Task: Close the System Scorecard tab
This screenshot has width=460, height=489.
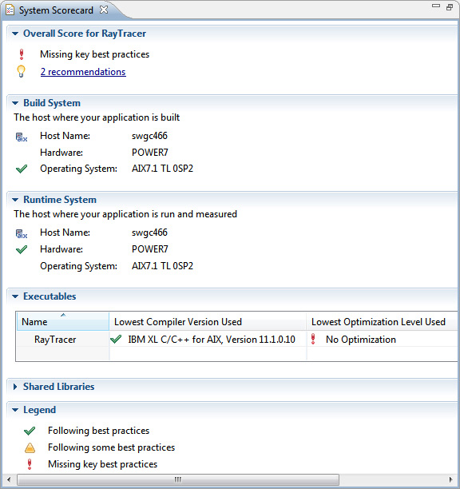Action: tap(104, 10)
